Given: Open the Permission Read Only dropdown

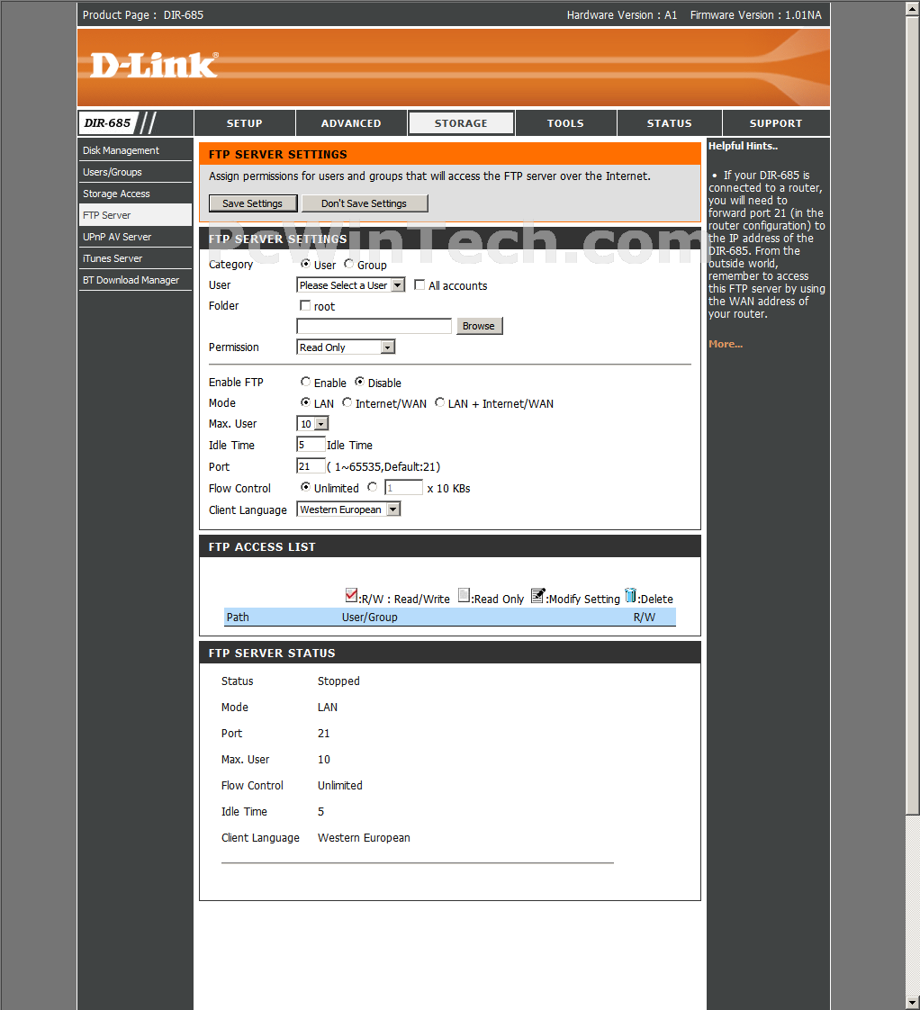Looking at the screenshot, I should tap(346, 347).
